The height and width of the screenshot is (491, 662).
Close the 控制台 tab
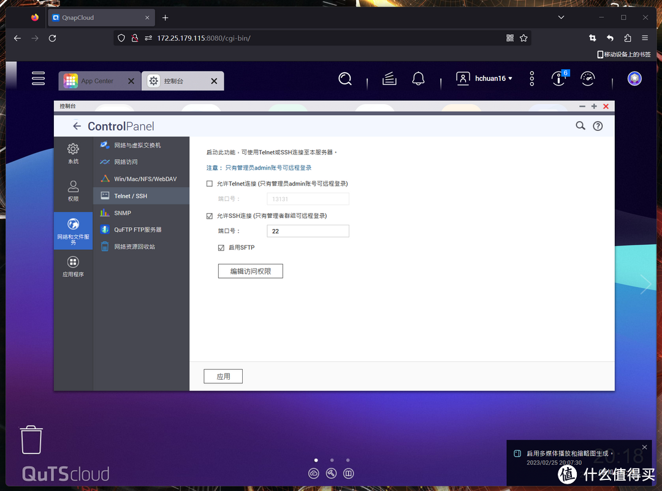pos(214,81)
